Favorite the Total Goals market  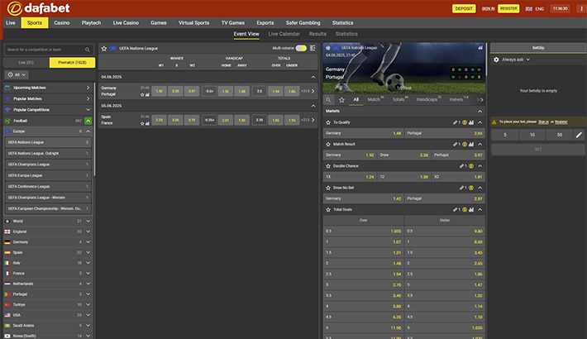pyautogui.click(x=328, y=209)
